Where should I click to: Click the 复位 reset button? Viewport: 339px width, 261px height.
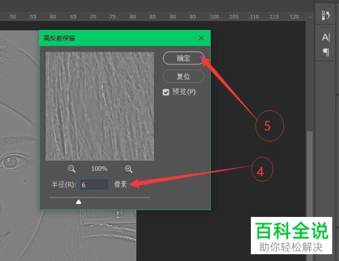(x=184, y=77)
